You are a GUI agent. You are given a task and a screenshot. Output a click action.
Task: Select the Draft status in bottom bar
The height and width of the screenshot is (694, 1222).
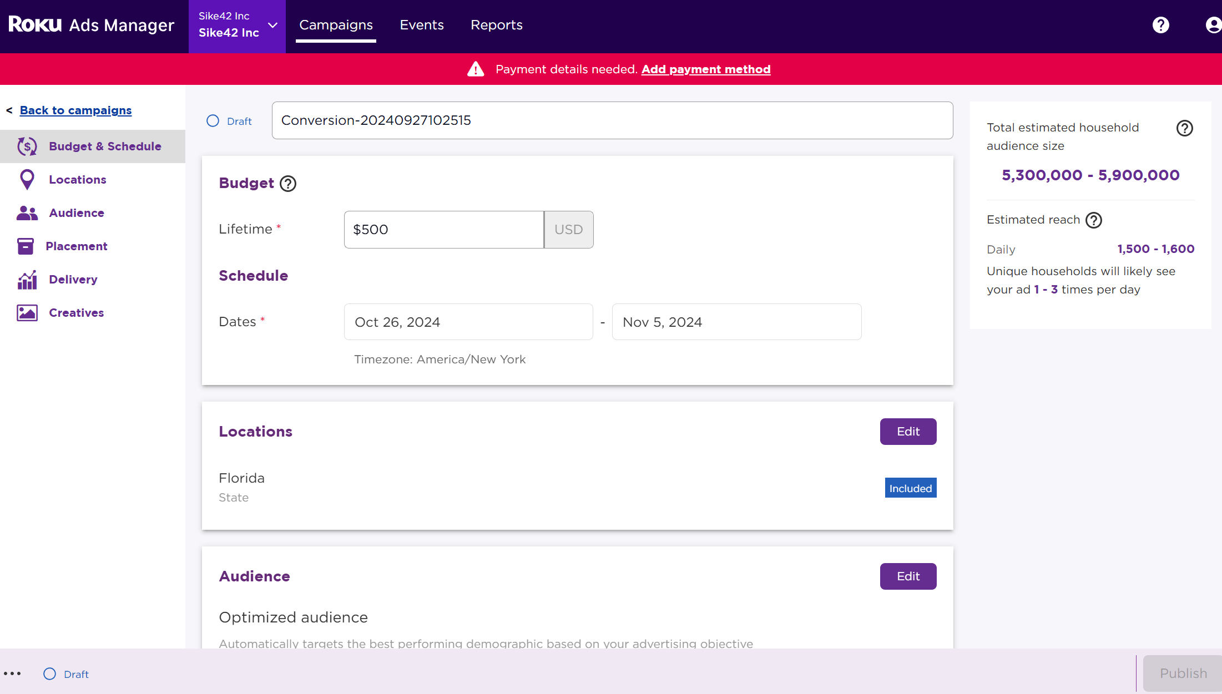[50, 674]
